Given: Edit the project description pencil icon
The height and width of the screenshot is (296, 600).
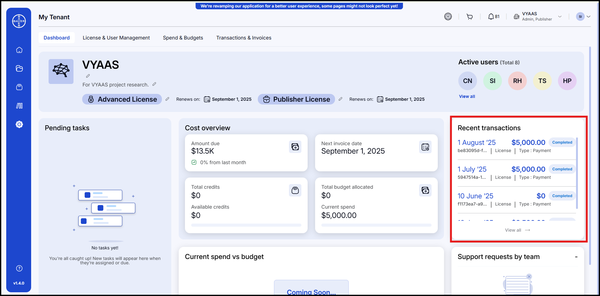Looking at the screenshot, I should (x=154, y=84).
